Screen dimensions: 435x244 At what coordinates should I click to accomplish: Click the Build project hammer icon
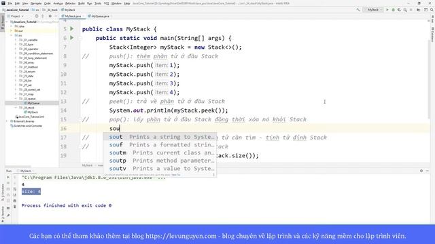point(358,9)
